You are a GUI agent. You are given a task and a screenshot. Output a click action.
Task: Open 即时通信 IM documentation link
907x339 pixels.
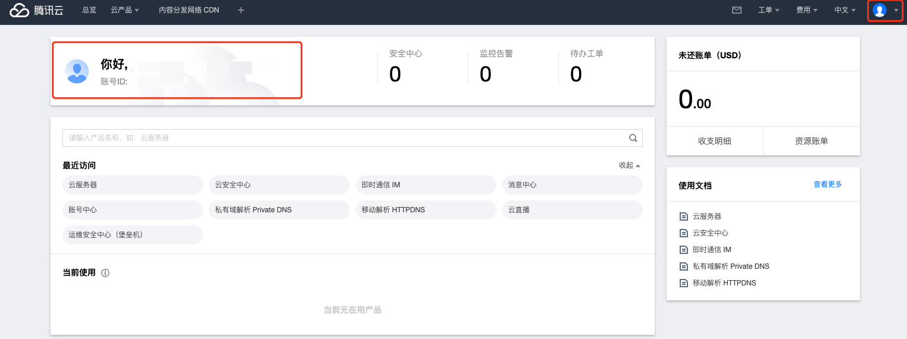[x=712, y=250]
